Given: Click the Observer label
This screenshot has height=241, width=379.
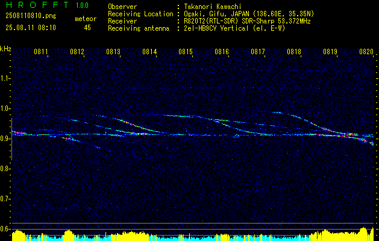Looking at the screenshot, I should tap(122, 7).
